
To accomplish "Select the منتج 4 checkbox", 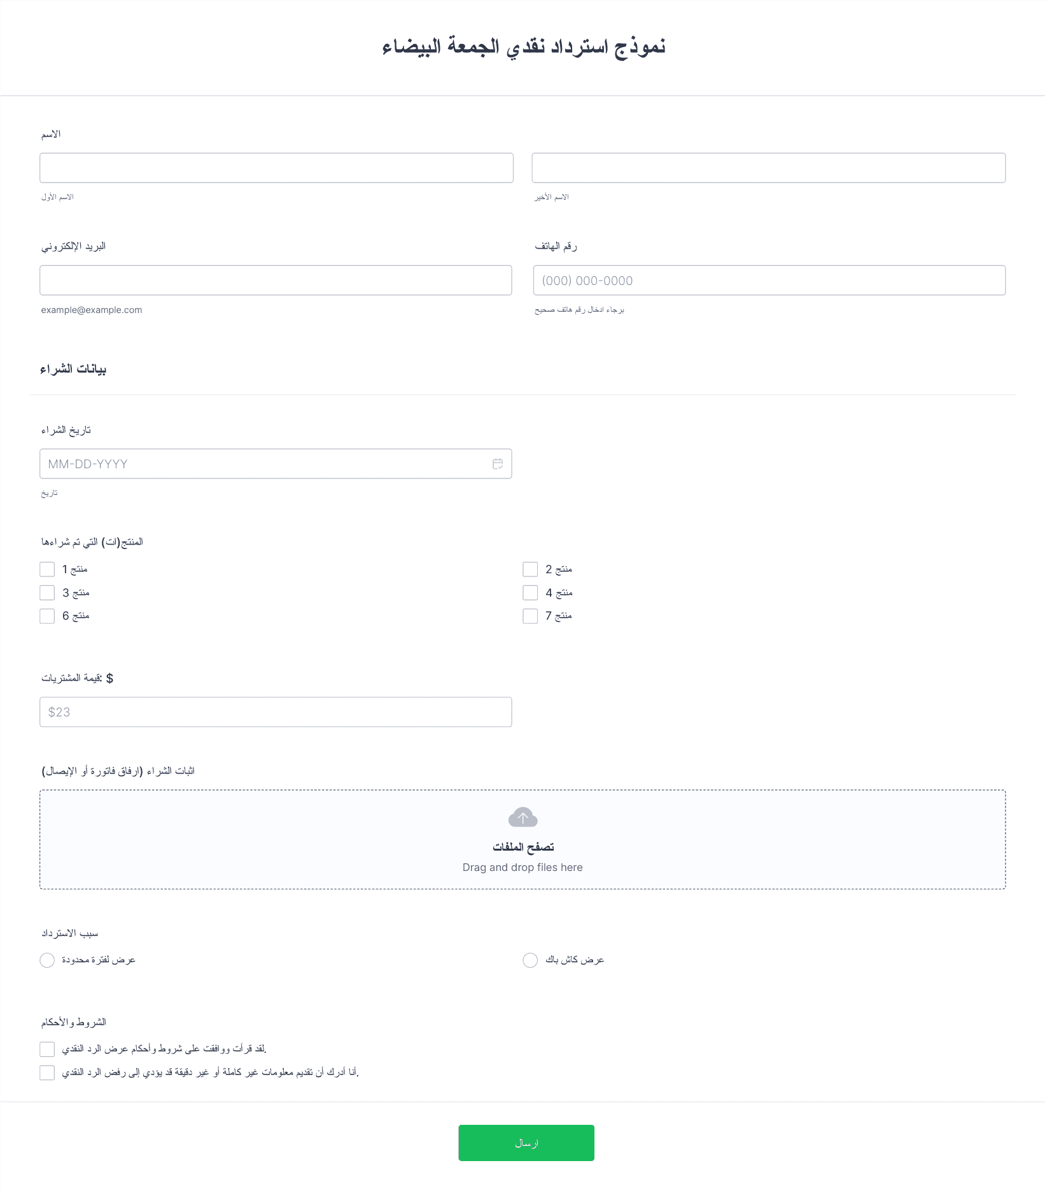I will (530, 592).
